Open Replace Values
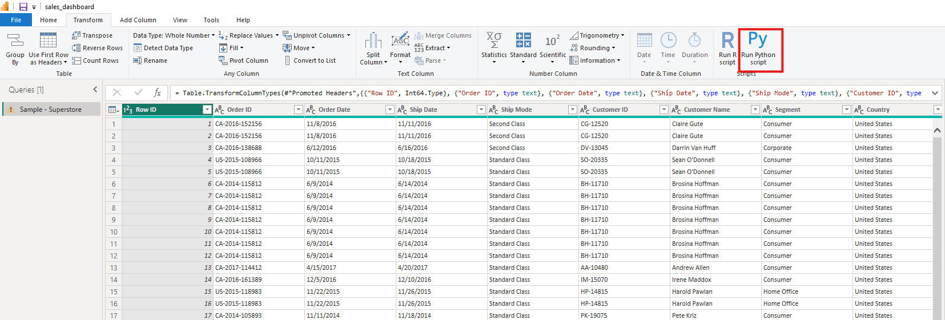The height and width of the screenshot is (320, 945). (248, 35)
